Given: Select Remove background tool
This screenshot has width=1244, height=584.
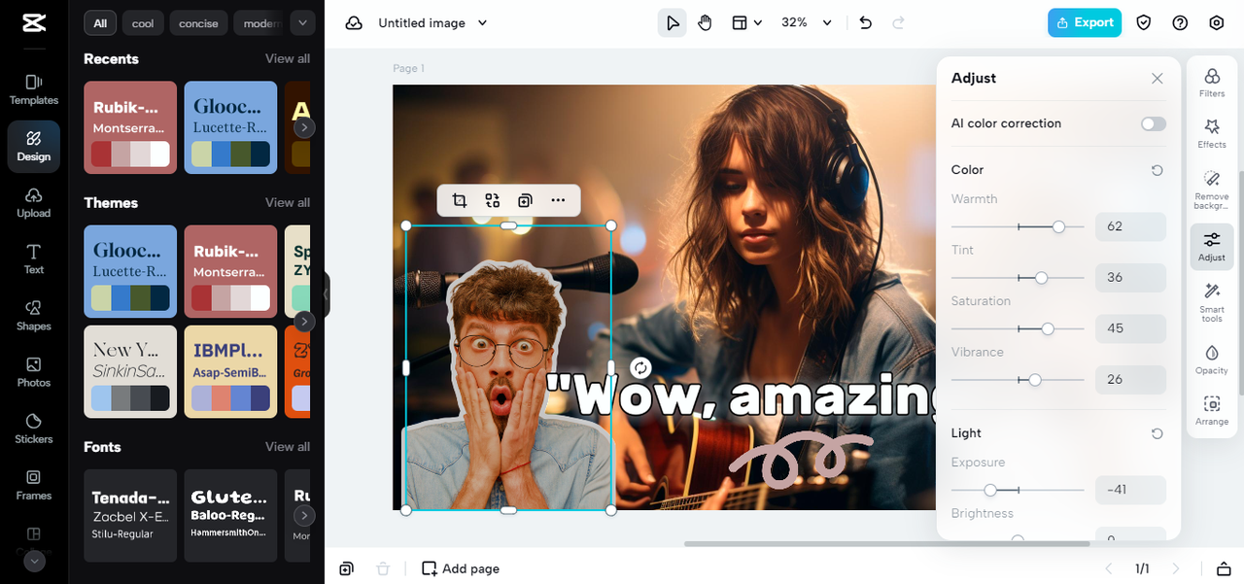Looking at the screenshot, I should 1212,189.
